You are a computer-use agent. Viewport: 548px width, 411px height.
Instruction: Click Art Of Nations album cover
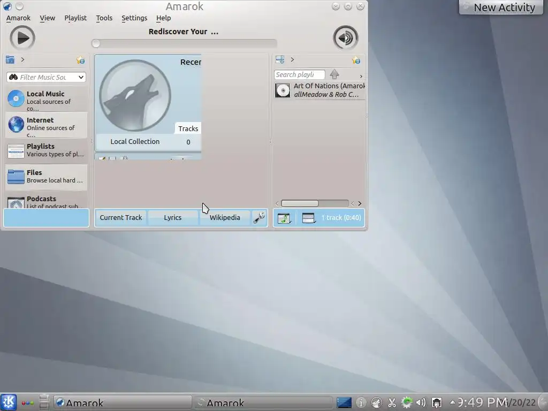(x=283, y=90)
